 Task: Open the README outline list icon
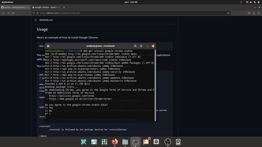(36, 20)
